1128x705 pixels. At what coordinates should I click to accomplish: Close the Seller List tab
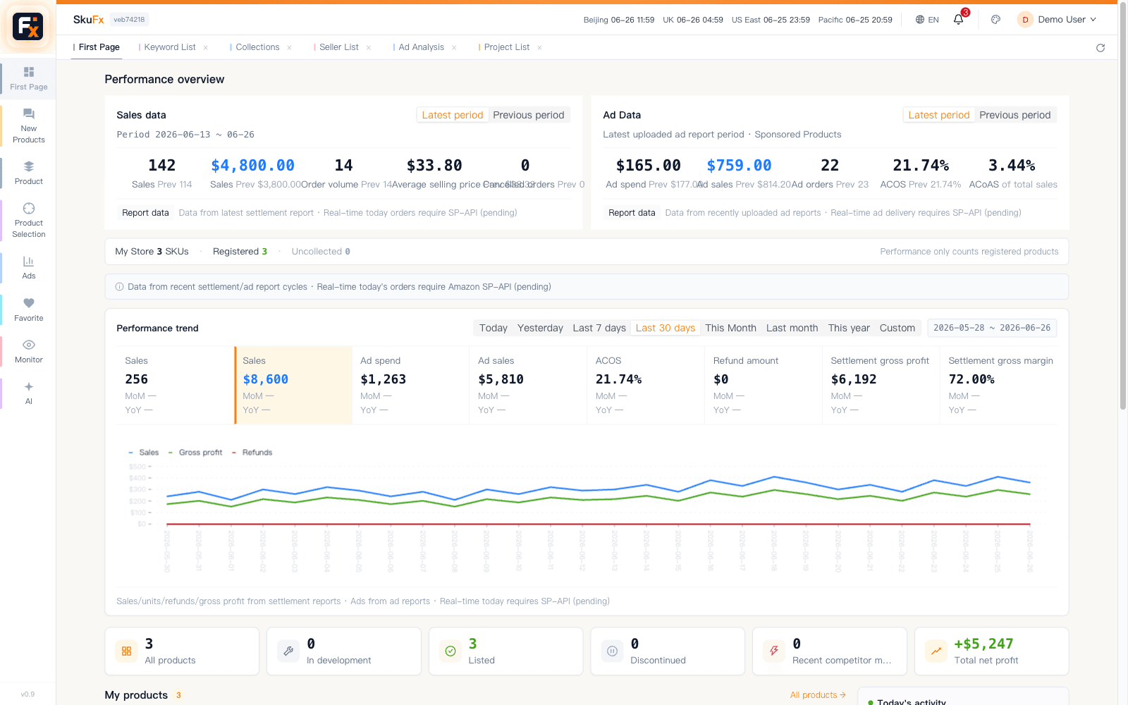click(x=369, y=48)
